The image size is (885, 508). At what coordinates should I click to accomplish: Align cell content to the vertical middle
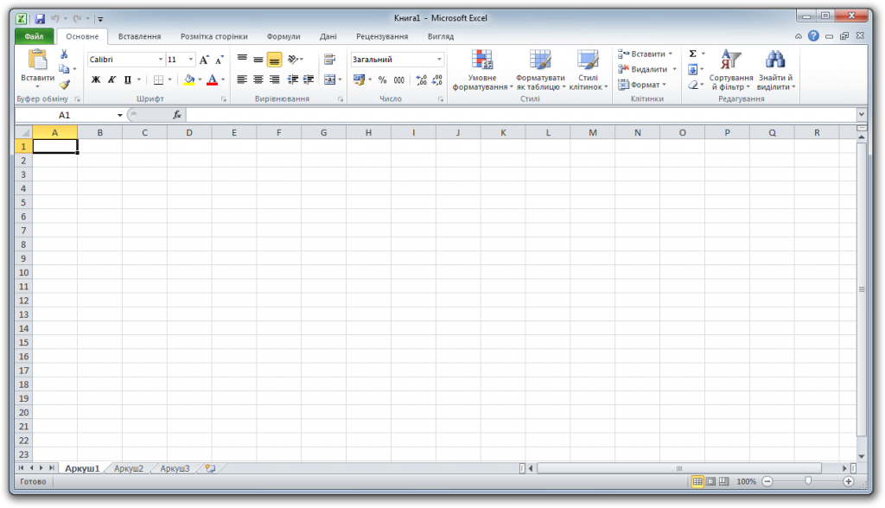coord(258,60)
